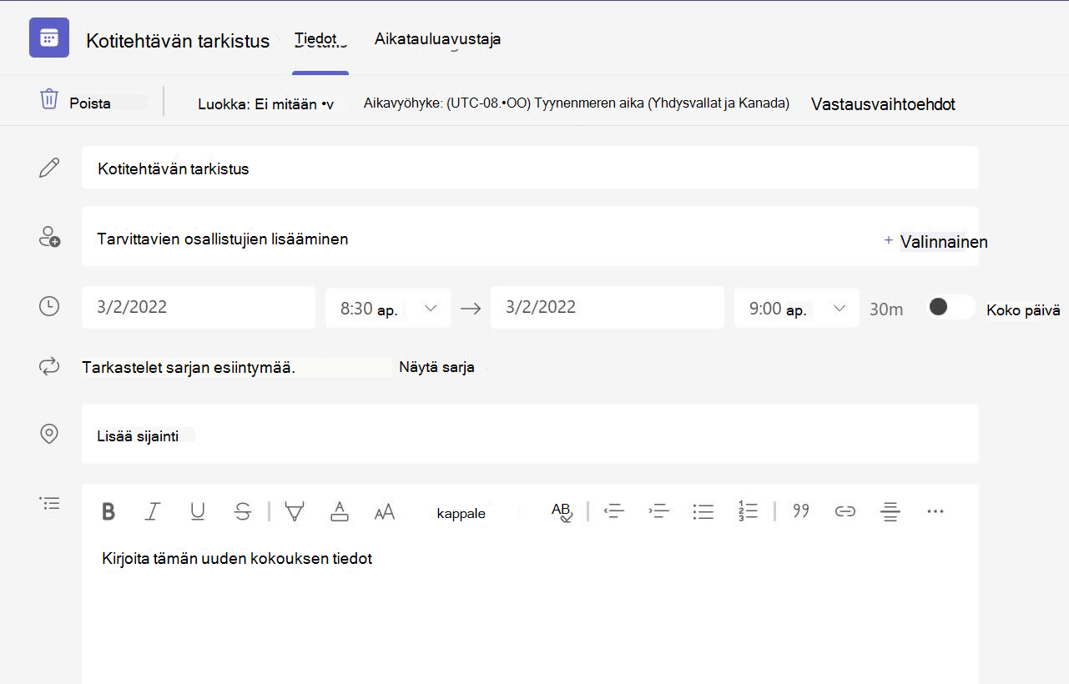The width and height of the screenshot is (1069, 684).
Task: Open more formatting options ellipsis
Action: (x=935, y=511)
